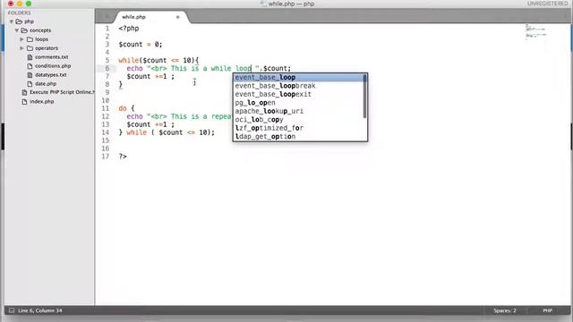Choose event_base_loopbreak autocomplete suggestion
The width and height of the screenshot is (573, 322).
(x=298, y=86)
